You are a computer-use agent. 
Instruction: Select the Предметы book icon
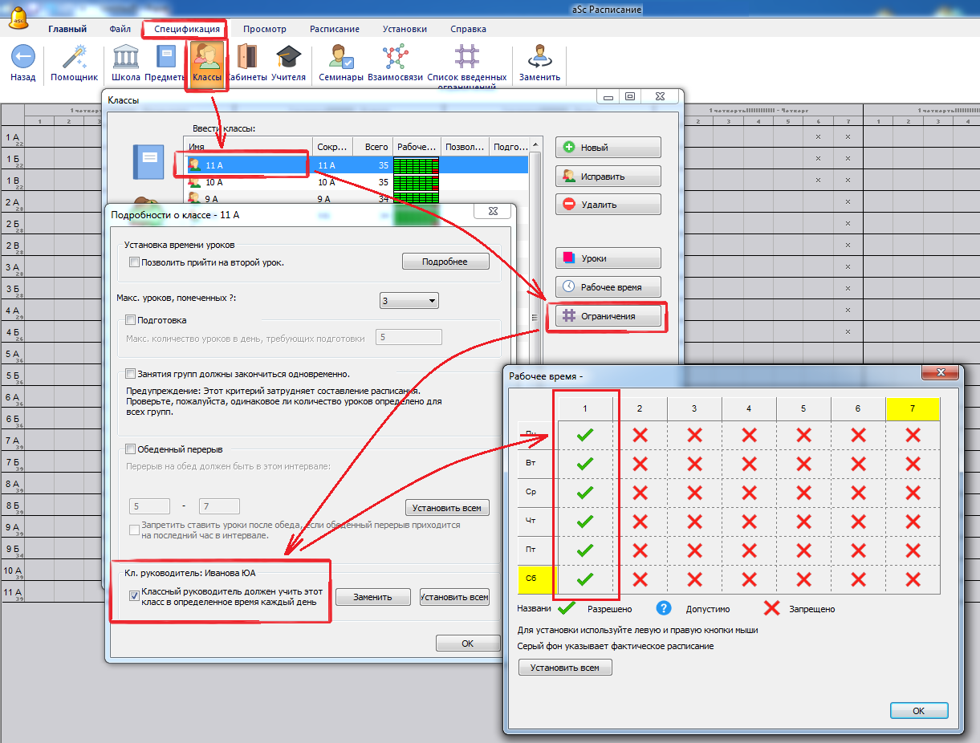166,57
